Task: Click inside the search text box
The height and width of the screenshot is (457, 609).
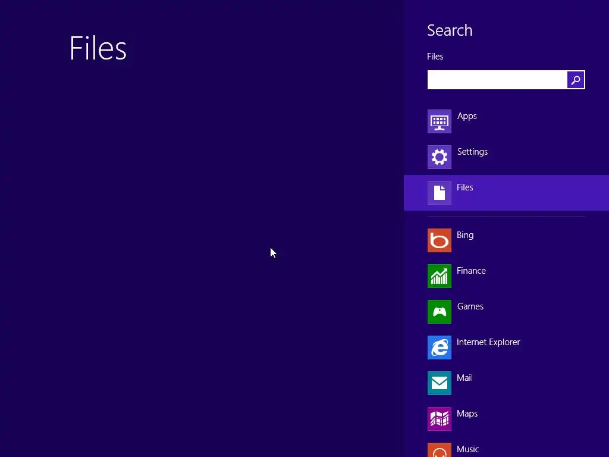Action: pos(497,80)
